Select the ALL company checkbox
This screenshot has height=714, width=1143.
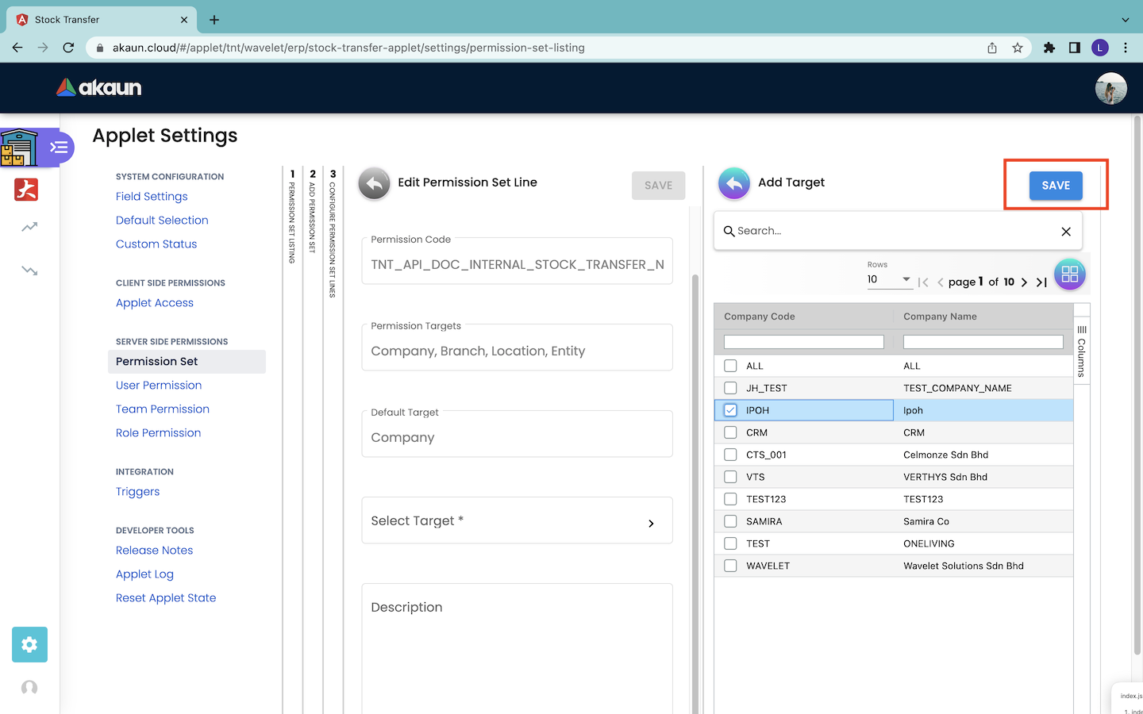pos(730,366)
